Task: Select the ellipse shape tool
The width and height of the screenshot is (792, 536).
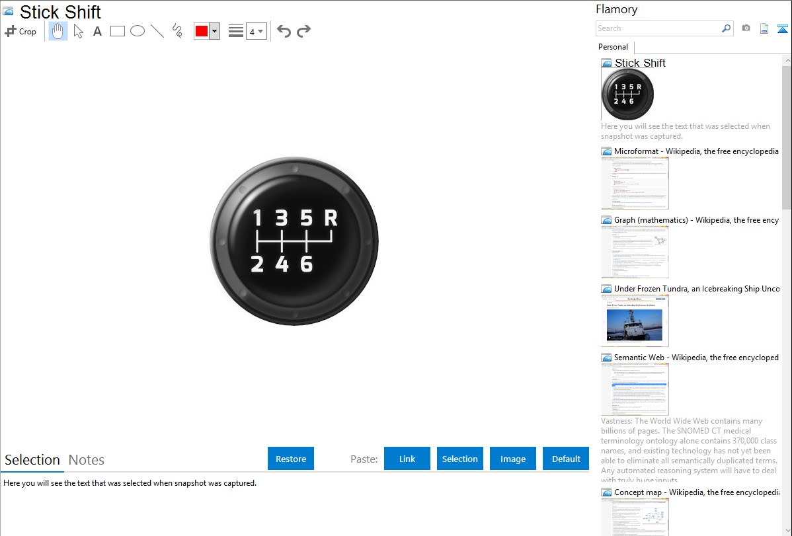Action: [x=138, y=31]
